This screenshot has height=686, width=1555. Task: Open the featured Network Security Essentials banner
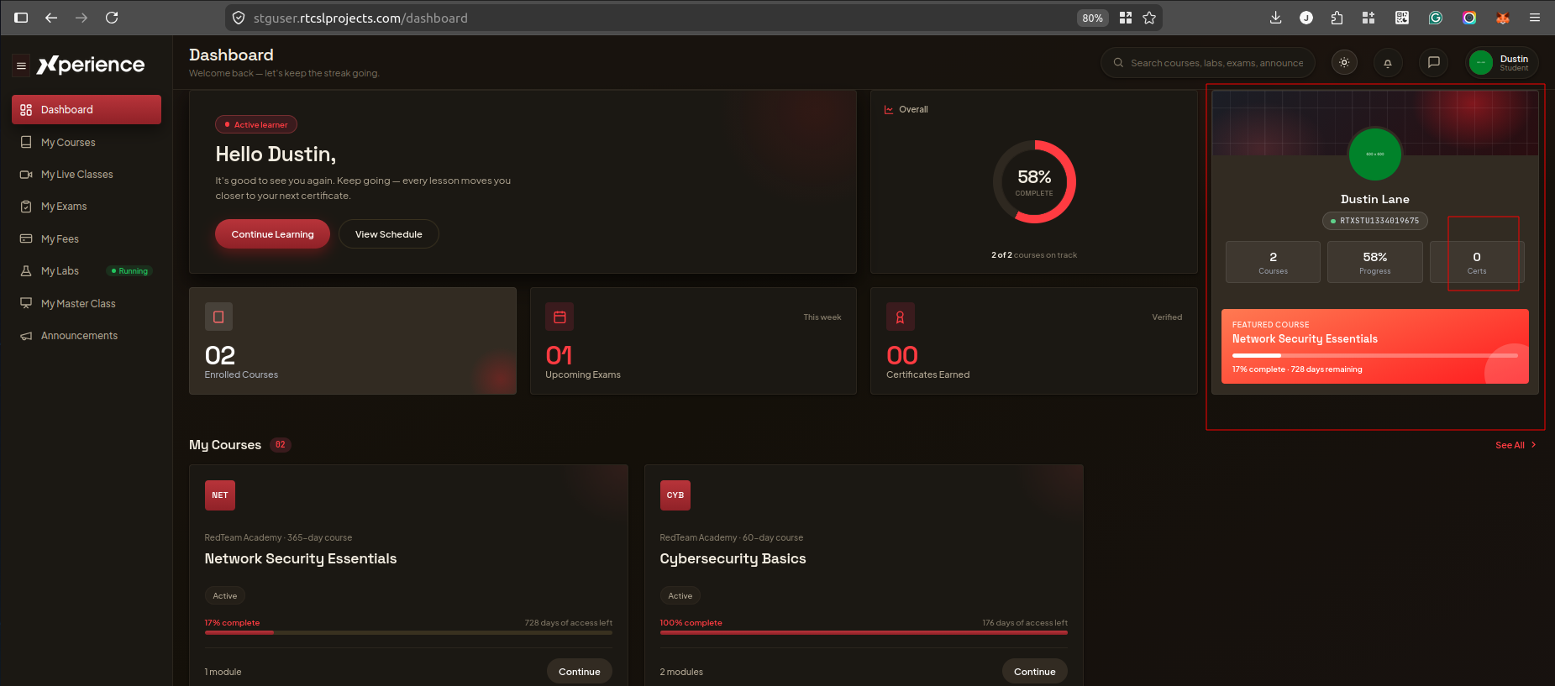click(1374, 347)
